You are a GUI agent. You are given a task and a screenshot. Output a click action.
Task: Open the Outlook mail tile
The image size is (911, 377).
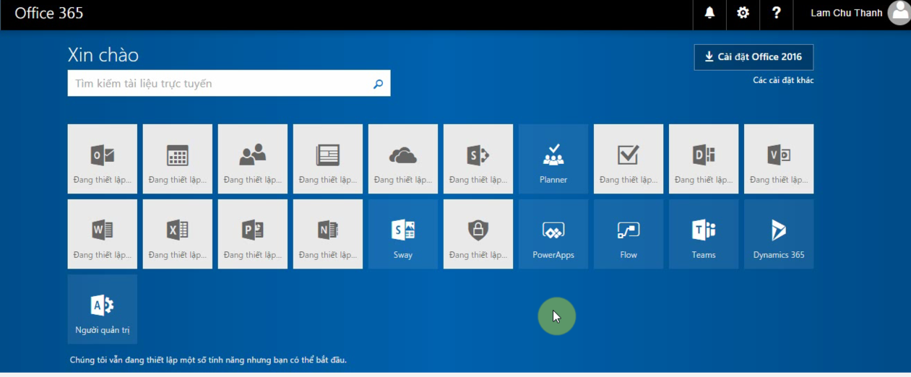pos(102,159)
